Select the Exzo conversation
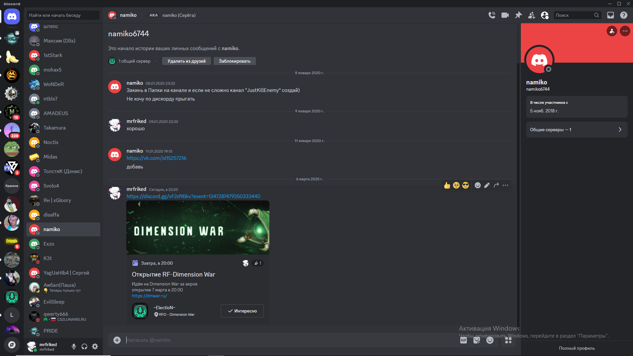 (x=63, y=244)
